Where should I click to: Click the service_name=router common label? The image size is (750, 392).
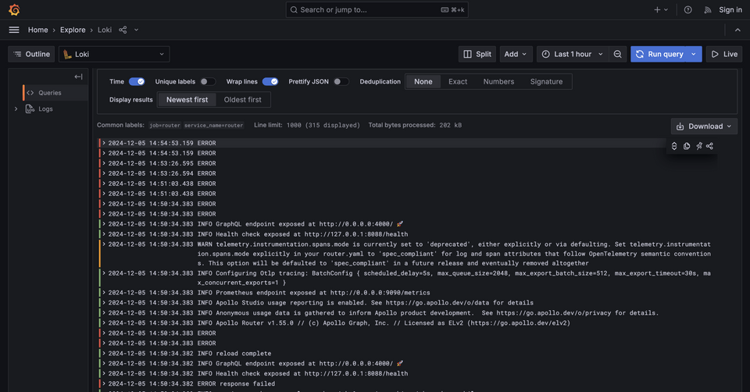214,125
